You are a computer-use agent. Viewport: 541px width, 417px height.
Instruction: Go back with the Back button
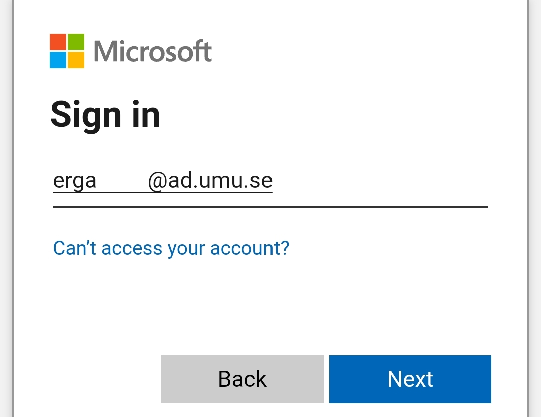[x=242, y=379]
